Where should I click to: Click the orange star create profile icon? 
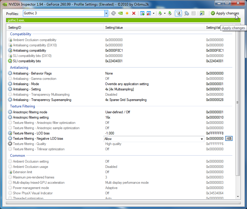[127, 13]
